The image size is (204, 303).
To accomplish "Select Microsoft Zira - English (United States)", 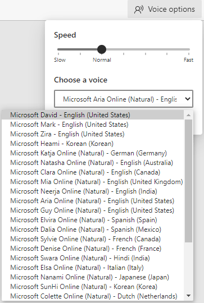I will pos(93,134).
